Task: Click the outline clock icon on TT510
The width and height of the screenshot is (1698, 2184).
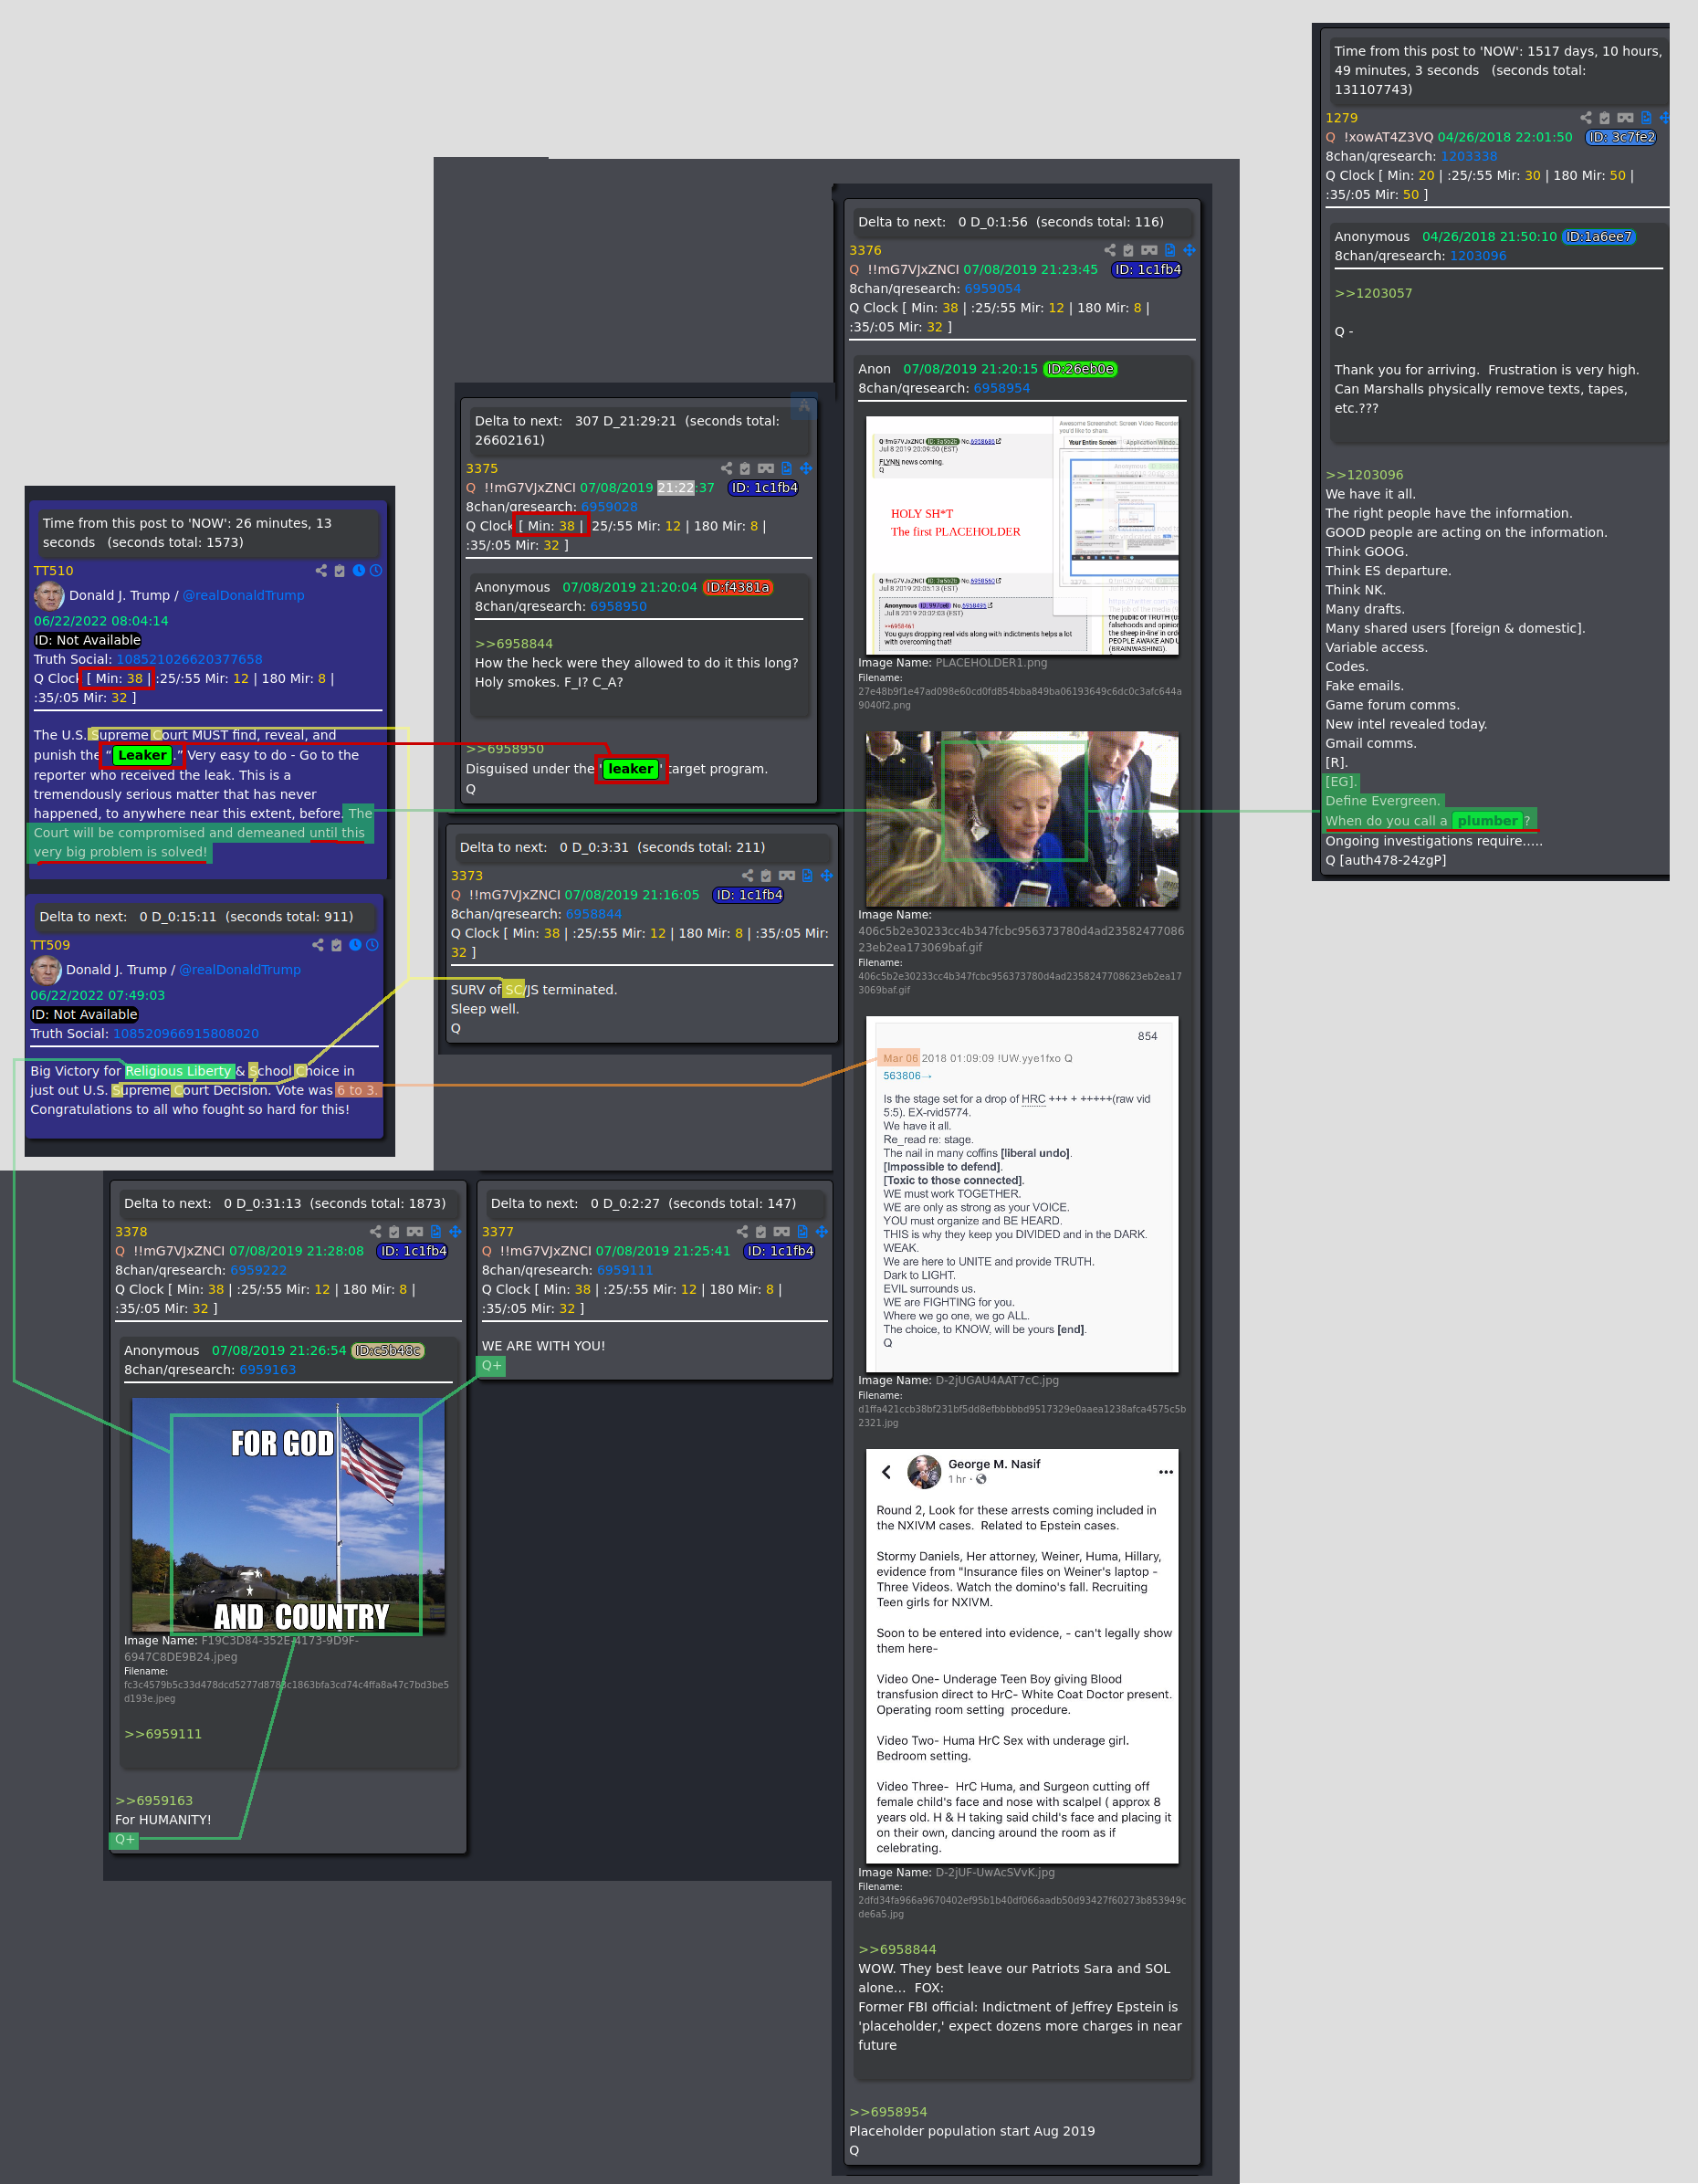Action: 376,571
